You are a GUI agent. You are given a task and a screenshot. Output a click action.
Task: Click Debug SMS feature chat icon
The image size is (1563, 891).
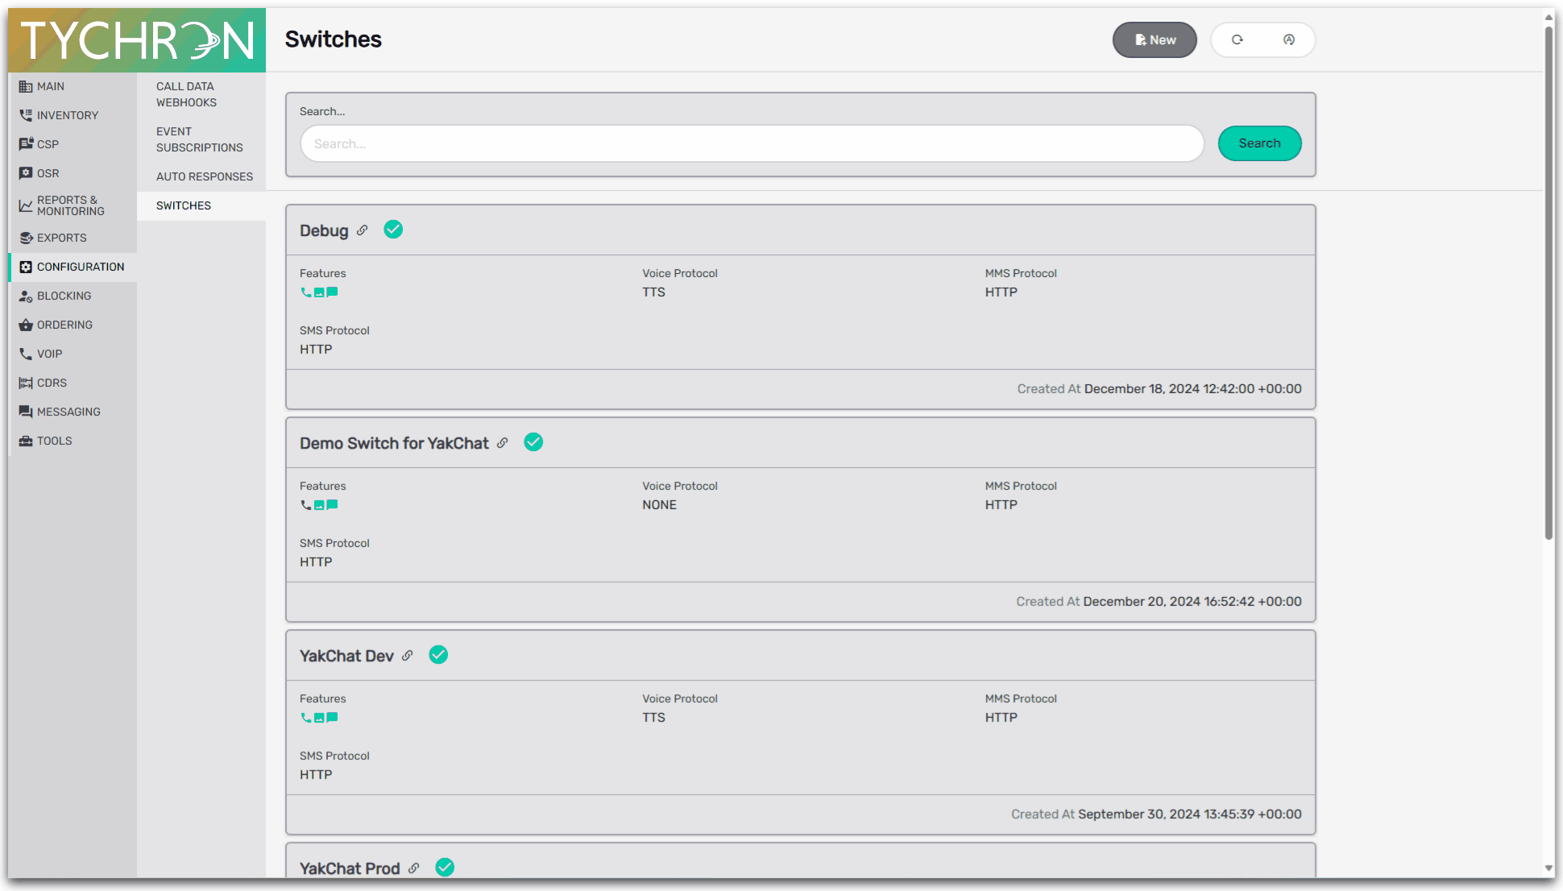click(332, 292)
